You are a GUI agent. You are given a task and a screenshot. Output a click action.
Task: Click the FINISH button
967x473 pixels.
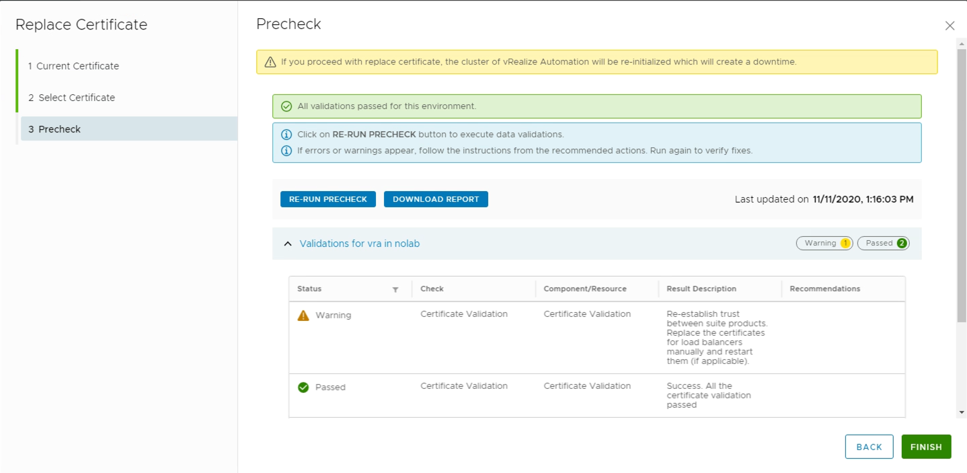[x=926, y=447]
